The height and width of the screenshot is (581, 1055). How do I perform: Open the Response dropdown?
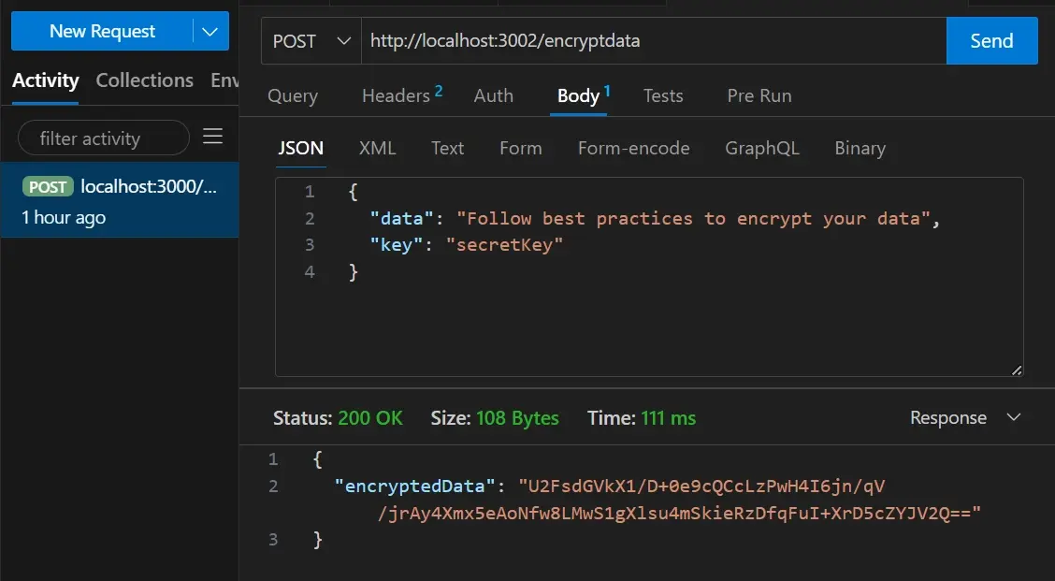tap(965, 418)
